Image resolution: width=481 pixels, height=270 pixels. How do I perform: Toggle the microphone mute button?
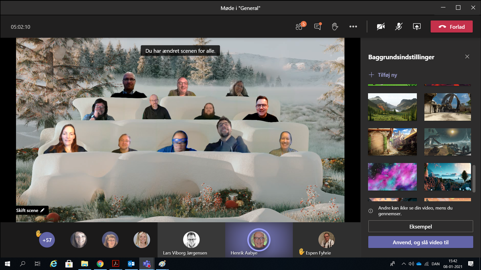[399, 27]
